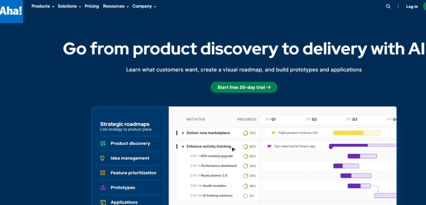Screen dimensions: 426x205
Task: Click the Route planner 2.0 Gantt bar
Action: (x=356, y=175)
